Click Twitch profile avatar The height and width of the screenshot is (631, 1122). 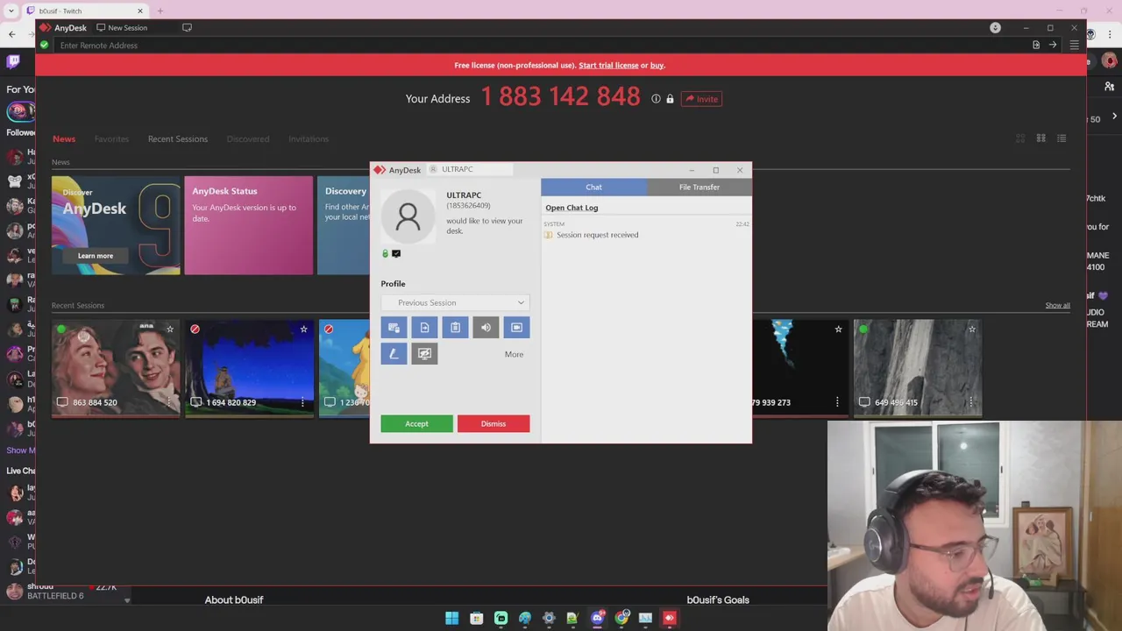point(1110,61)
